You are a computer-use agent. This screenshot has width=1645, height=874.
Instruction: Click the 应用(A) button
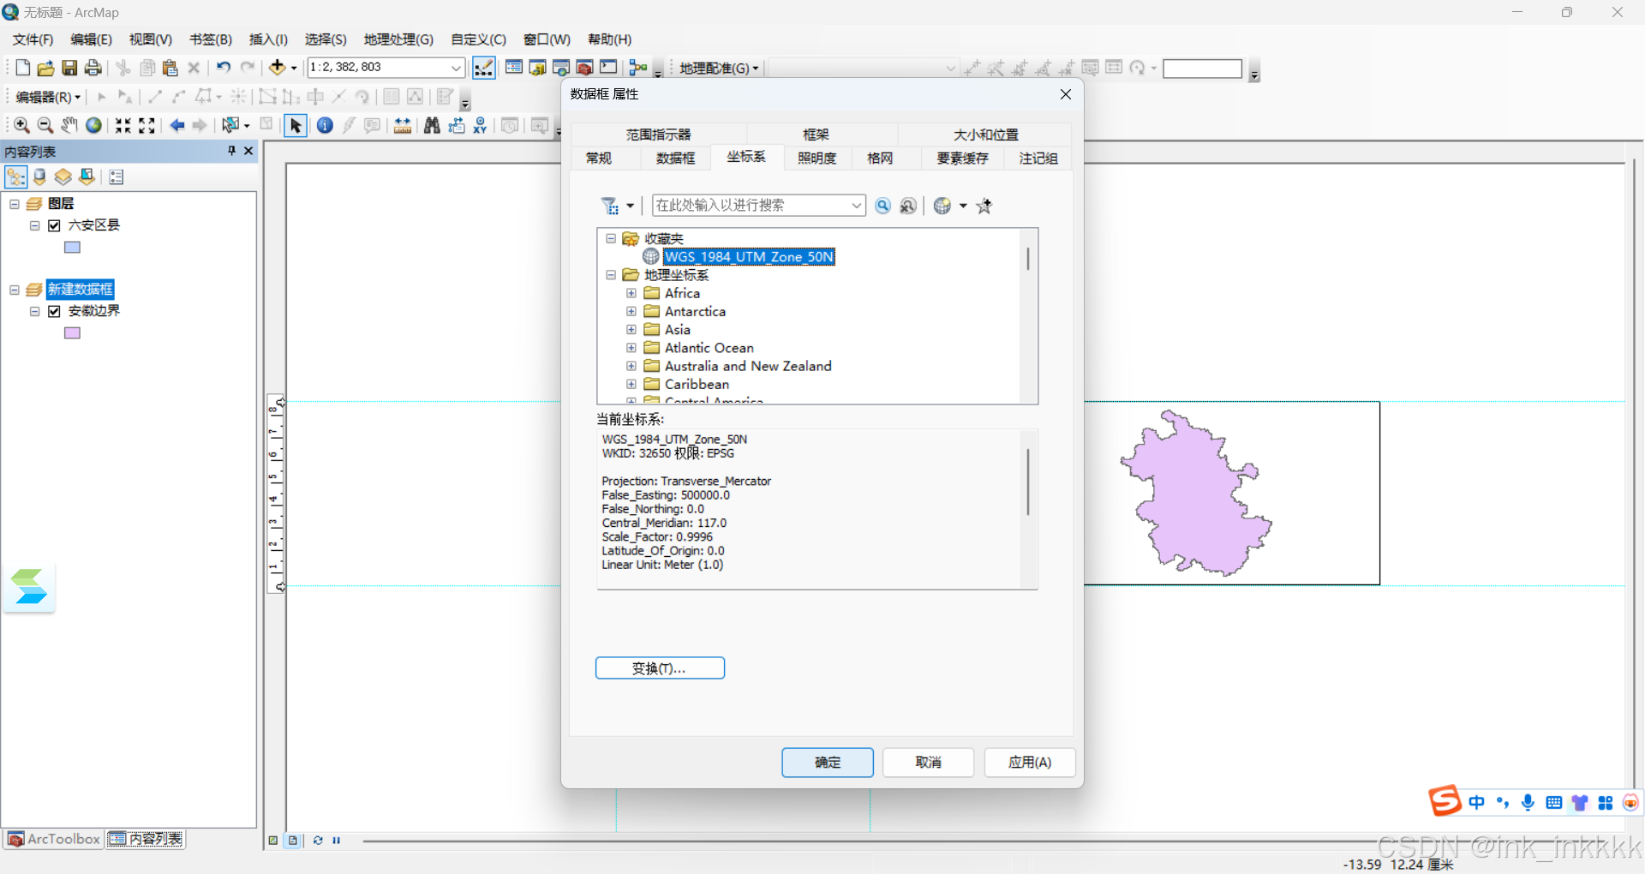tap(1030, 763)
